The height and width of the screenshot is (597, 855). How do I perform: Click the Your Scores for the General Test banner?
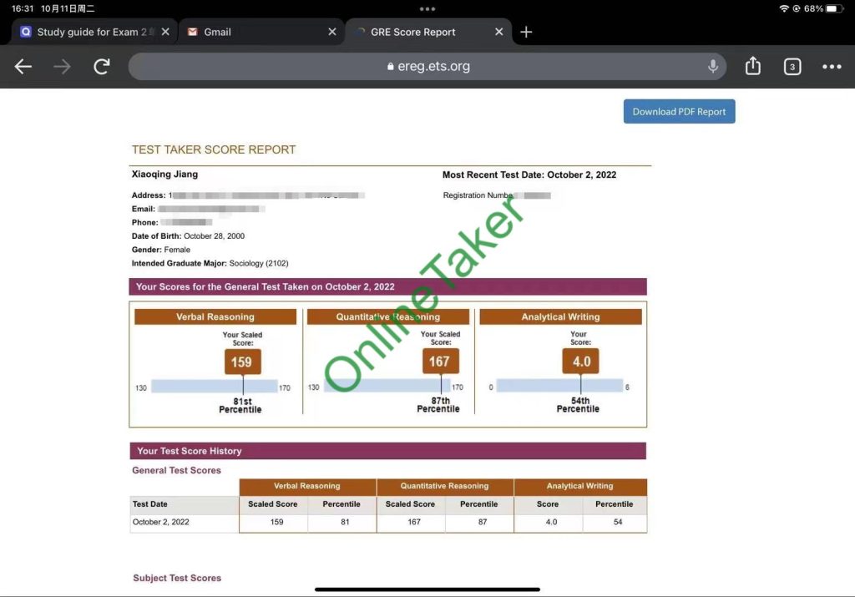(387, 286)
